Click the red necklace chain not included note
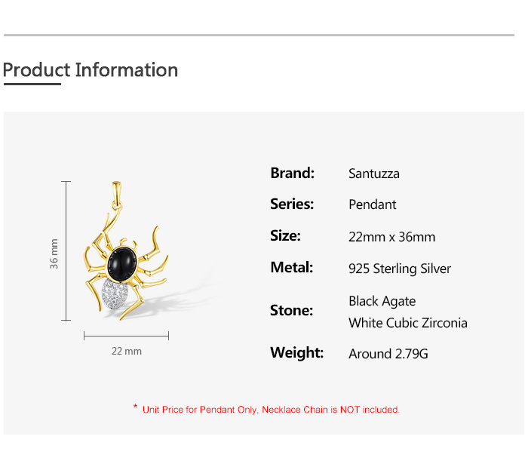 click(x=266, y=410)
